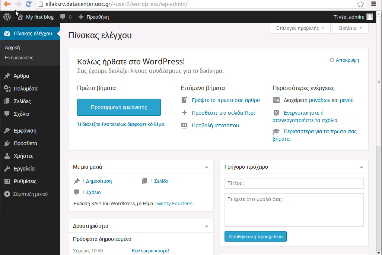Image resolution: width=382 pixels, height=255 pixels.
Task: Open the Τί νέα, admin account menu
Action: [x=353, y=17]
